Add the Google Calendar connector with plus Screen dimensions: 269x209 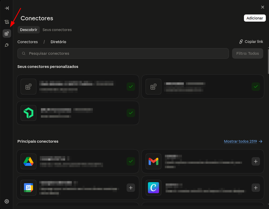pos(131,188)
